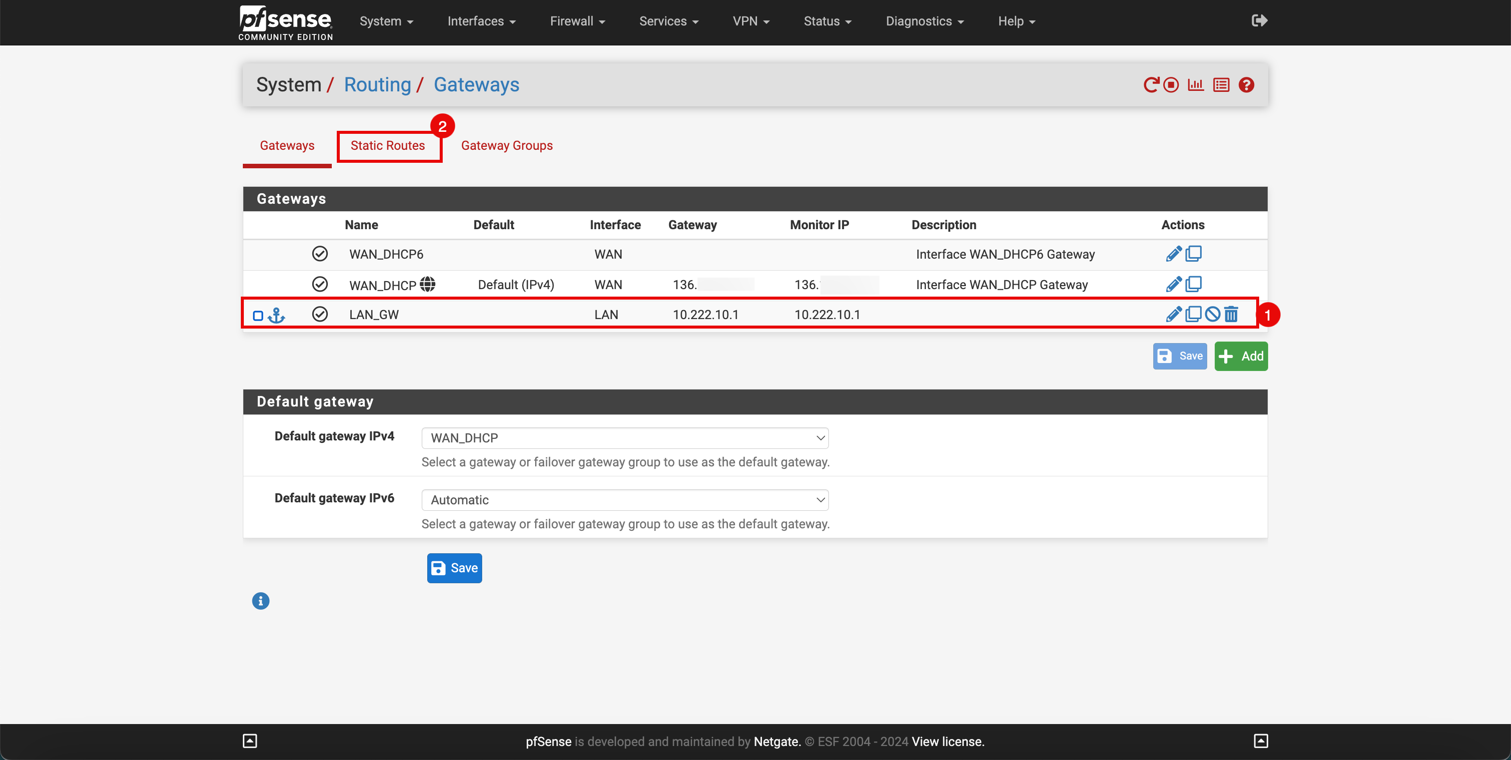
Task: Expand the Default gateway IPv6 dropdown
Action: click(625, 499)
